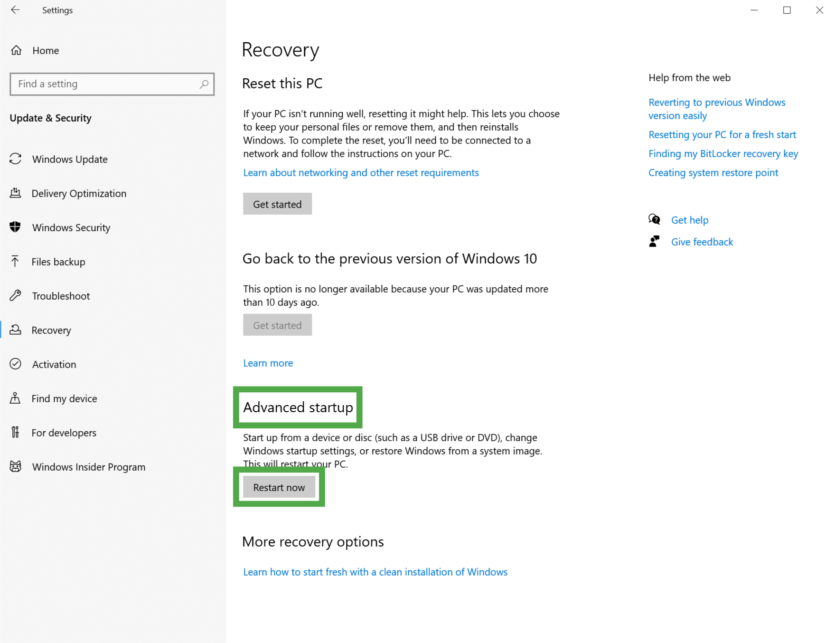Open Reverting to previous Windows version link
Image resolution: width=835 pixels, height=643 pixels.
(717, 109)
